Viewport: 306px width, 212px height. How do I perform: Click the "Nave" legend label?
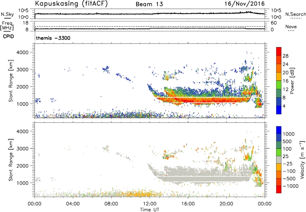pyautogui.click(x=291, y=26)
